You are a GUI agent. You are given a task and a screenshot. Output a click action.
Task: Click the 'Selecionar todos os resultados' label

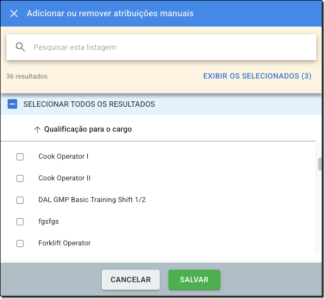(x=89, y=104)
